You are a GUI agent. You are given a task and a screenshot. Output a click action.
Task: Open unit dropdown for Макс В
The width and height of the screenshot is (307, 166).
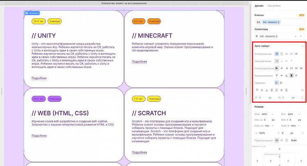(x=299, y=126)
